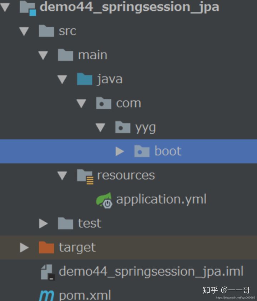Select the src label
Screen dimensions: 257x301
pyautogui.click(x=67, y=31)
